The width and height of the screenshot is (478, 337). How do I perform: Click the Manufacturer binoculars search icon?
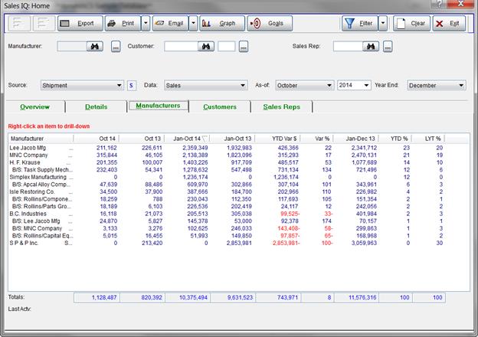click(95, 46)
